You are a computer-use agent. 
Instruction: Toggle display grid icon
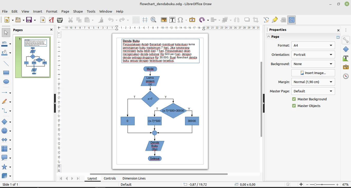[136, 20]
